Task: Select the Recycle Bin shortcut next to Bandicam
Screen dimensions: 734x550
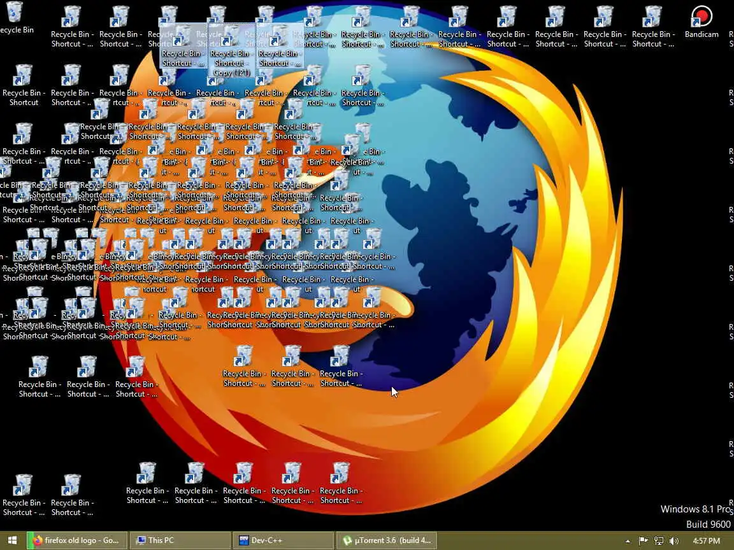Action: (x=652, y=26)
